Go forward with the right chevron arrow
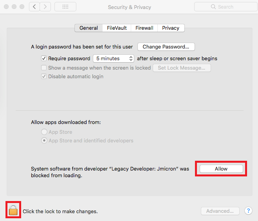Screen dimensions: 258x221 (45, 7)
